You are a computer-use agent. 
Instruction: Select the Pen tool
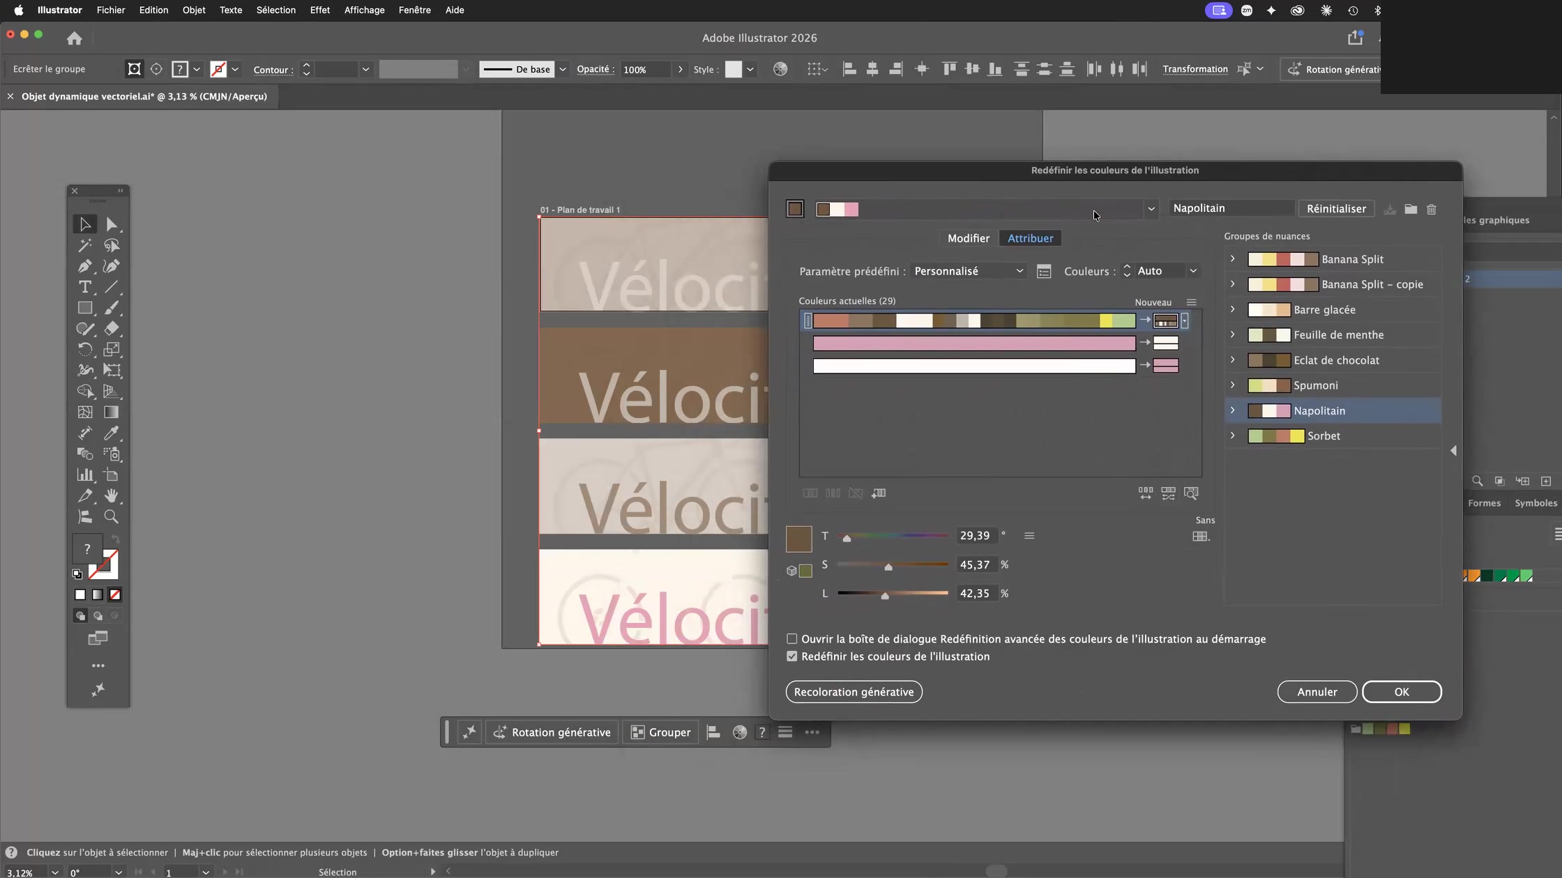(x=85, y=266)
